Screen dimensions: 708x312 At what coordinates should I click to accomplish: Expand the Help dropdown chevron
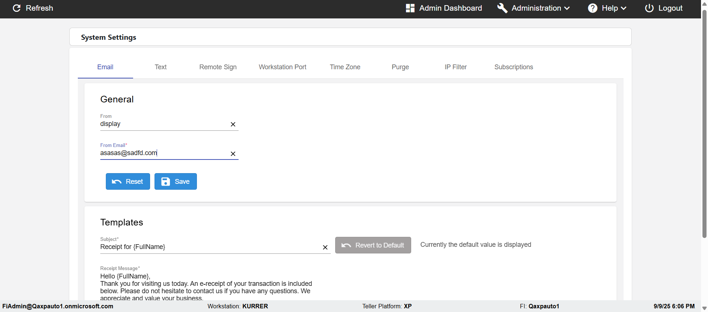(624, 8)
